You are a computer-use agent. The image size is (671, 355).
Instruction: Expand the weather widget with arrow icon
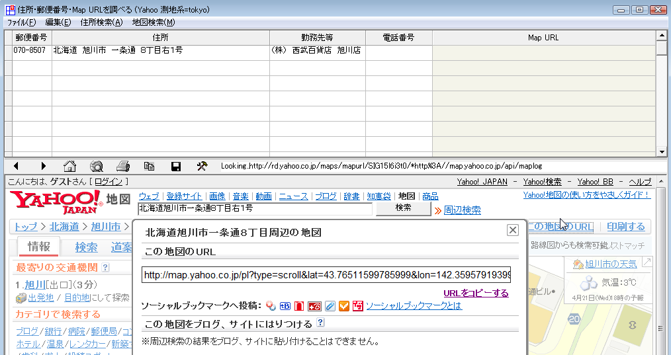pyautogui.click(x=647, y=262)
